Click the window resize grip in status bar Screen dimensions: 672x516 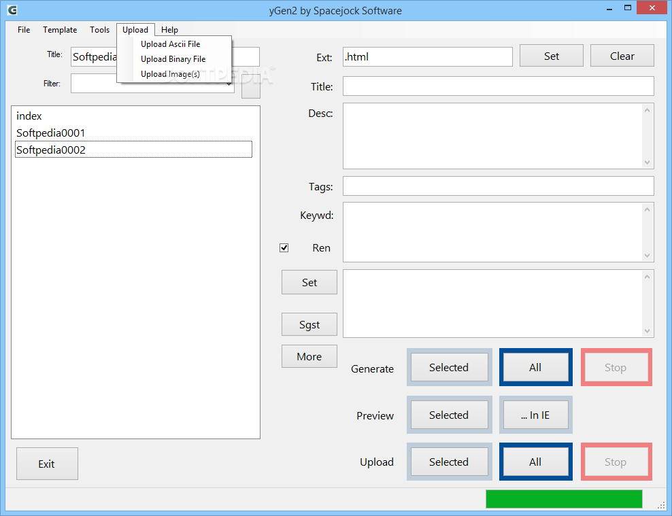pos(661,506)
